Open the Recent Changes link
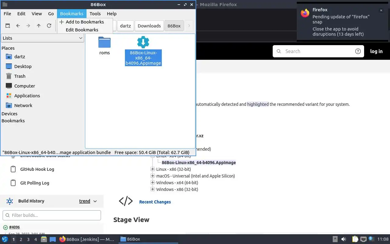 pyautogui.click(x=155, y=202)
